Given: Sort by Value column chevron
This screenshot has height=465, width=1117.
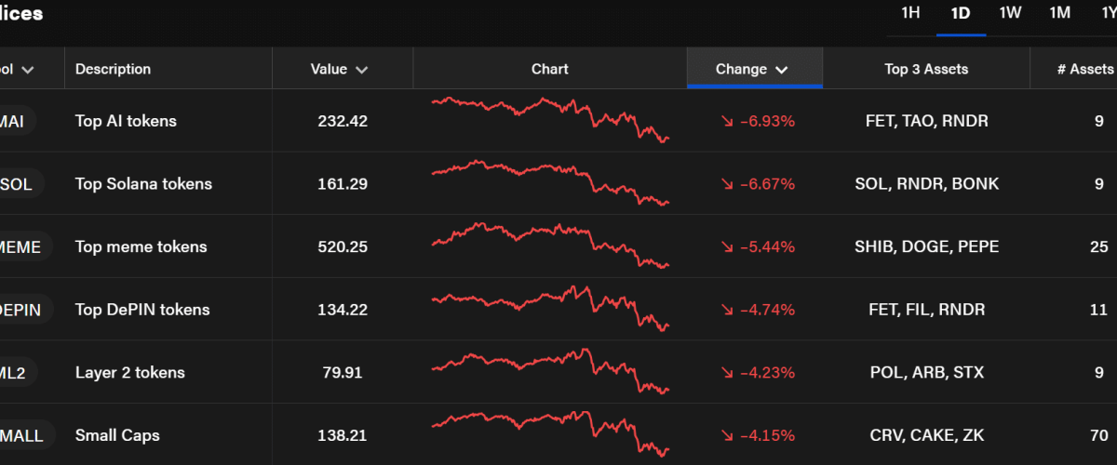Looking at the screenshot, I should coord(361,70).
